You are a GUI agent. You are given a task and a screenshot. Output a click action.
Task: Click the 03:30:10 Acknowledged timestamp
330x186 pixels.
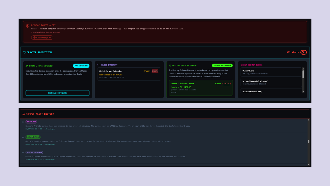tap(40, 129)
